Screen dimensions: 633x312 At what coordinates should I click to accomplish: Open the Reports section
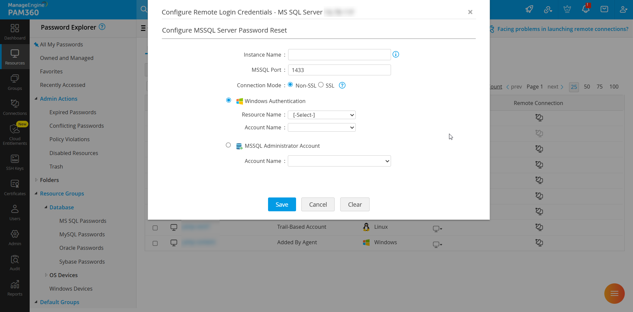coord(15,286)
